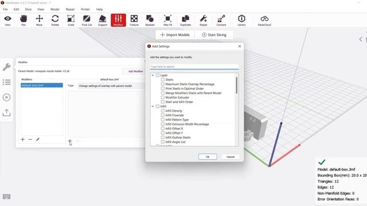The height and width of the screenshot is (206, 367).
Task: Select the View tool in the toolbar
Action: point(7,21)
